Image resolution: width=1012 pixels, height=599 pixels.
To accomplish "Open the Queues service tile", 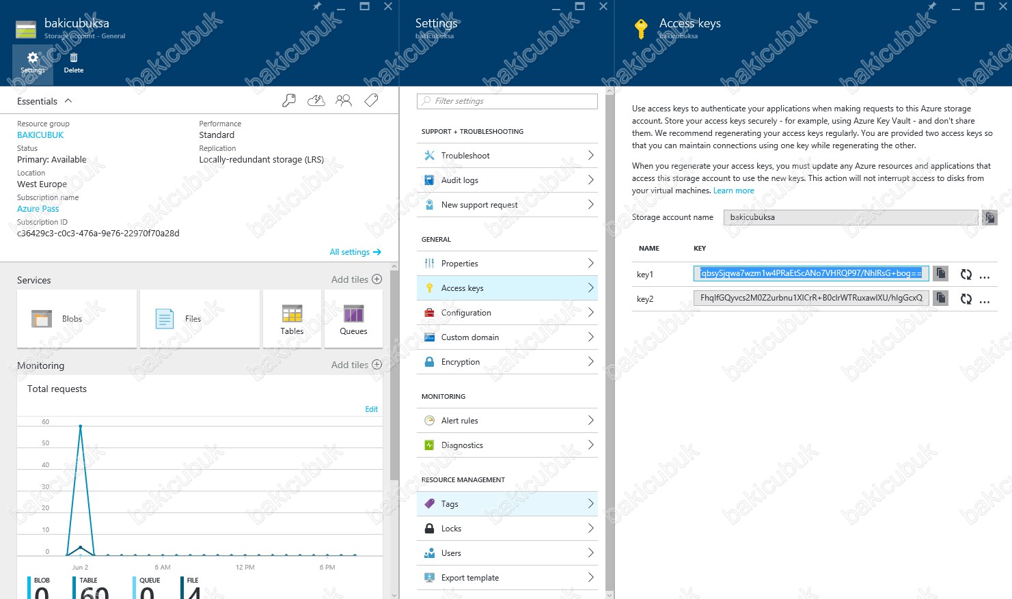I will [353, 319].
